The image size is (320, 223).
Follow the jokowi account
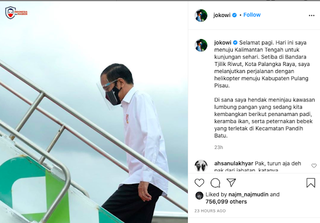coord(252,15)
